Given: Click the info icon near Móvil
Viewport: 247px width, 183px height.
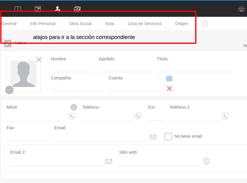Looking at the screenshot, I should click(x=74, y=107).
